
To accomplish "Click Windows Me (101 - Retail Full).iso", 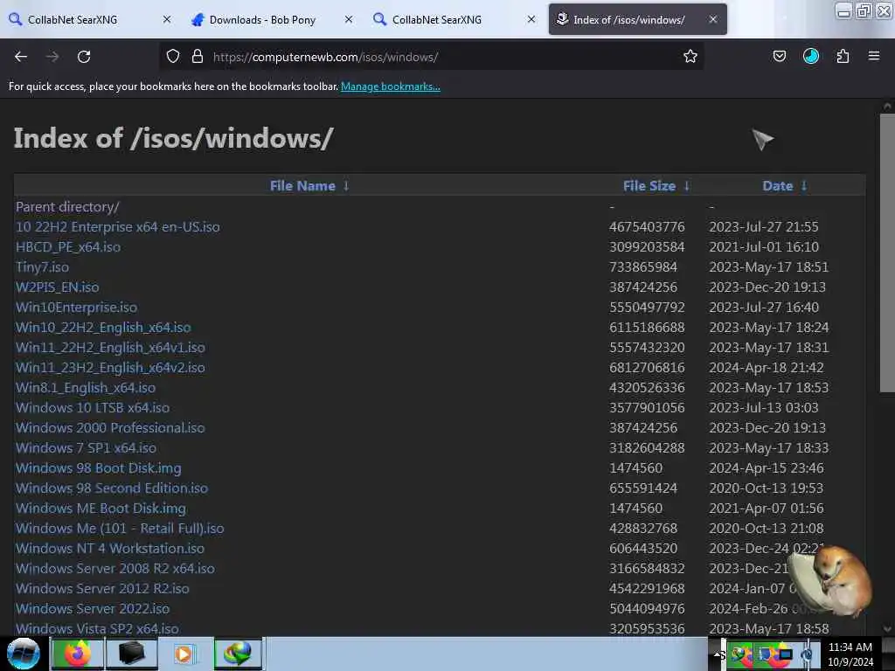I will (x=120, y=529).
